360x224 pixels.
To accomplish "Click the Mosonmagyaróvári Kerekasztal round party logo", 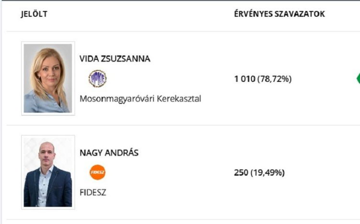I will click(x=97, y=78).
